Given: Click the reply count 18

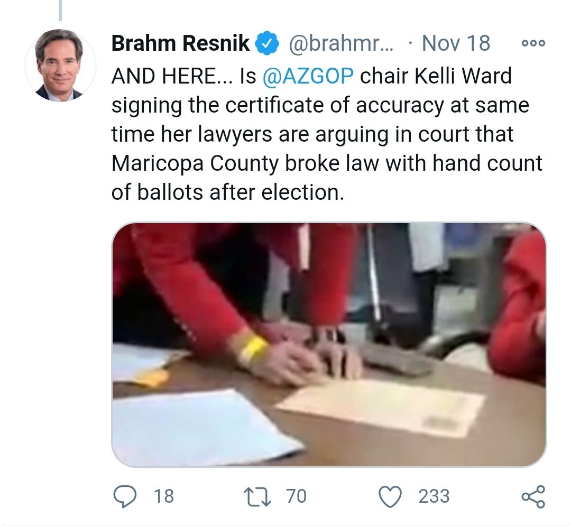Looking at the screenshot, I should coord(164,496).
